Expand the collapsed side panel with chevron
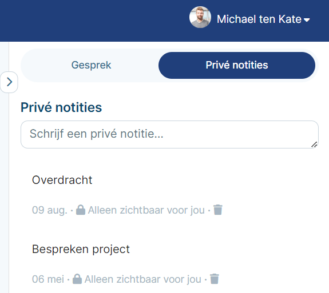 point(9,82)
